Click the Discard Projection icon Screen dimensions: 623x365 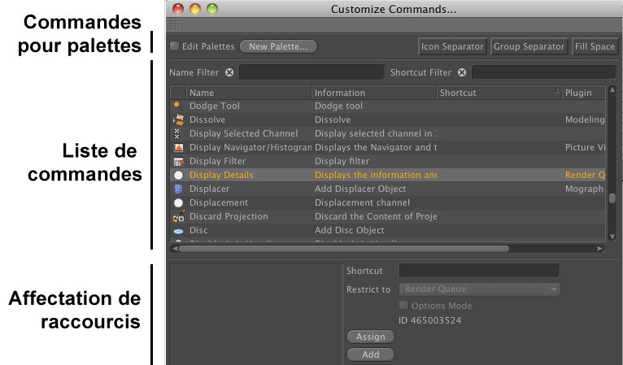click(x=177, y=217)
